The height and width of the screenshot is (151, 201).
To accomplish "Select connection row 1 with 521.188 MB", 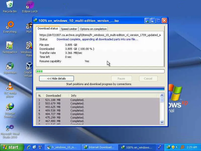I will click(x=98, y=100).
